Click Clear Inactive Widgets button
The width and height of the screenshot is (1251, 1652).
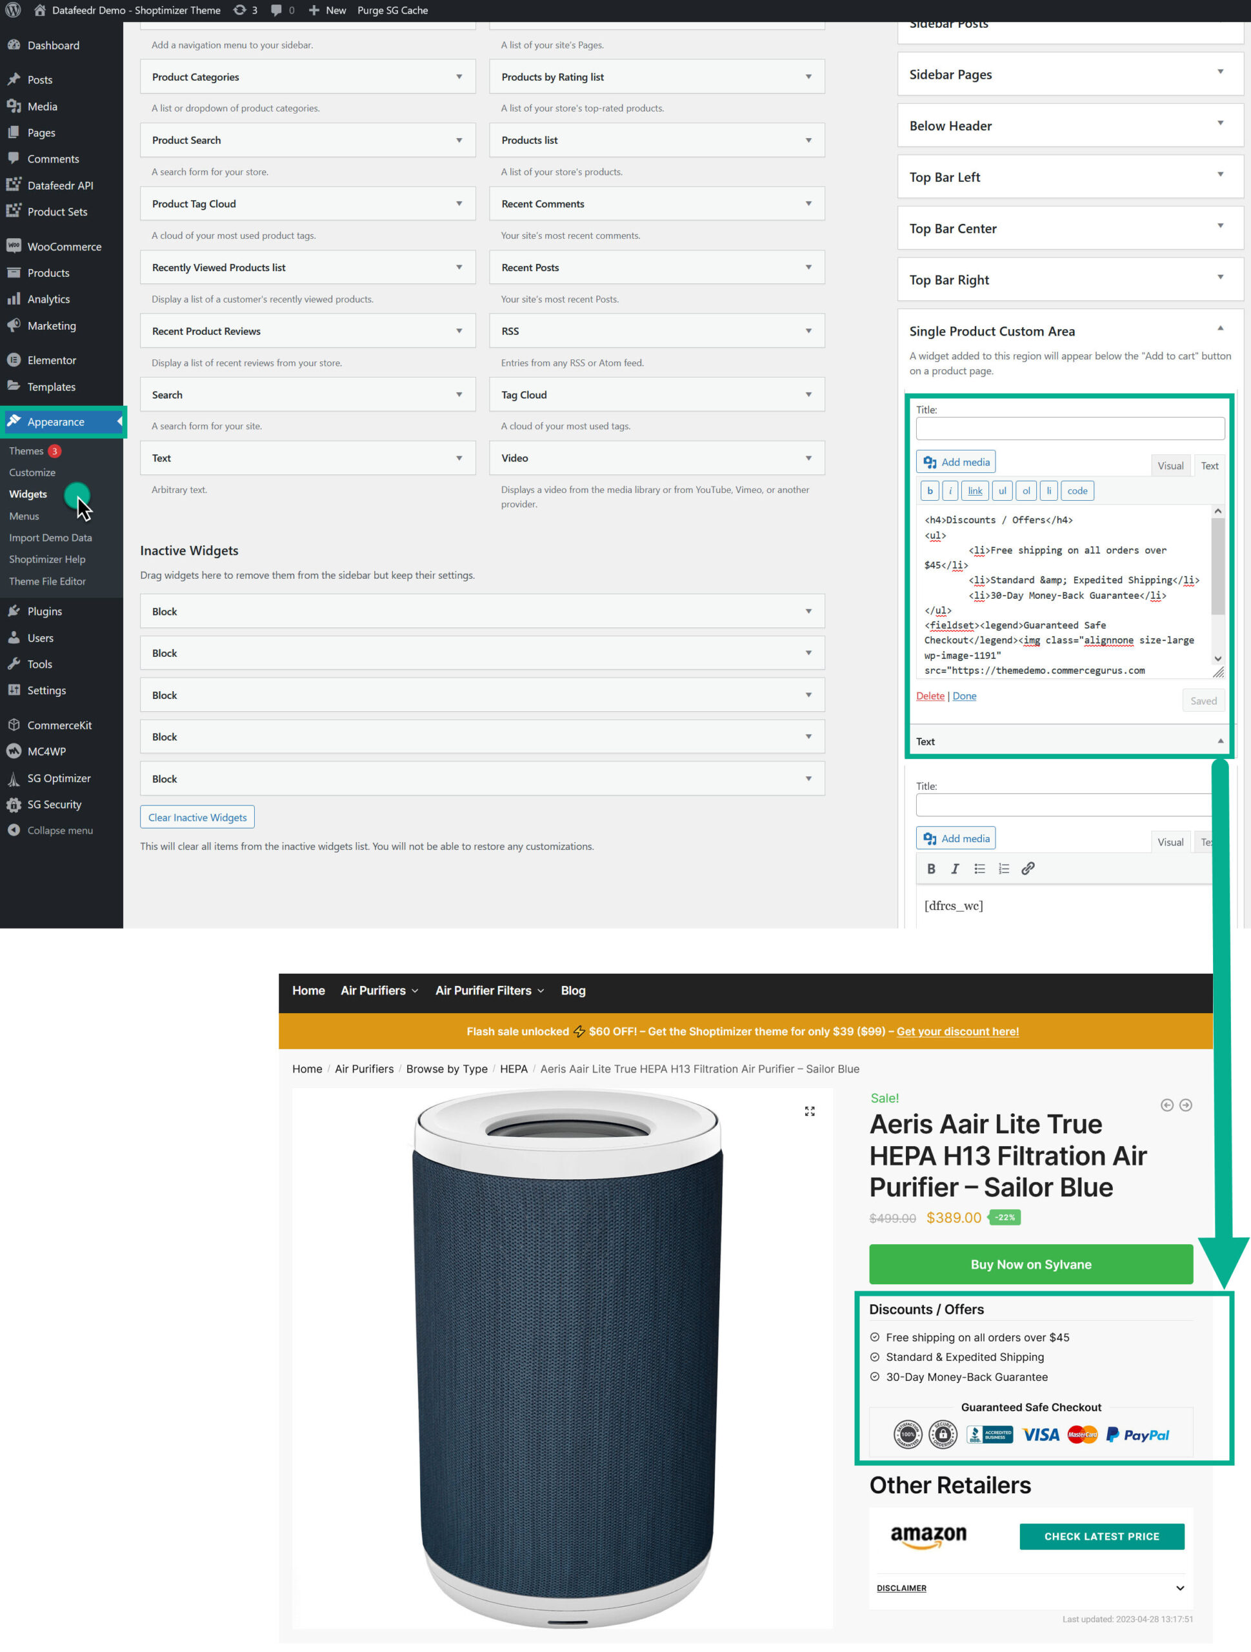click(197, 817)
